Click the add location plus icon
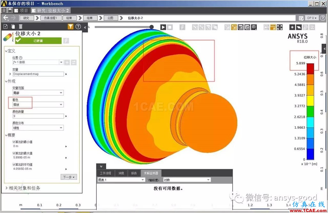Viewport: 328px width, 213px height. (x=67, y=62)
